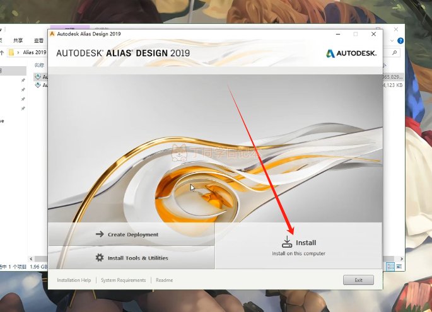Open the System Requirements link
This screenshot has height=312, width=432.
pyautogui.click(x=123, y=280)
